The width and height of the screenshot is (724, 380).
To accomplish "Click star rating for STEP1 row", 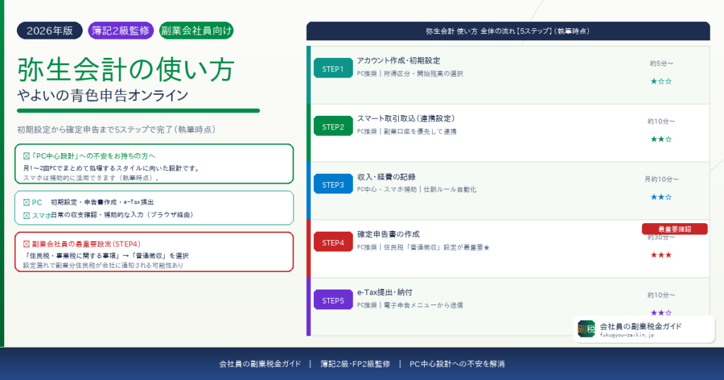I will point(661,82).
